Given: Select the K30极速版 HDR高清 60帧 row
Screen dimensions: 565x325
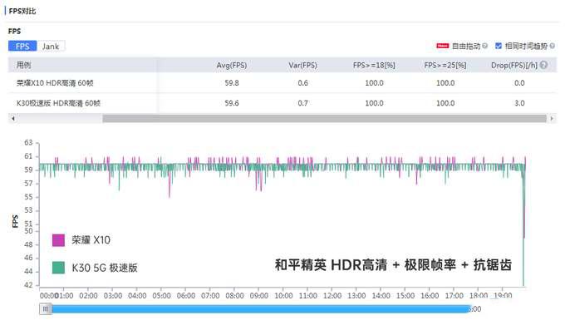Looking at the screenshot, I should [x=282, y=103].
